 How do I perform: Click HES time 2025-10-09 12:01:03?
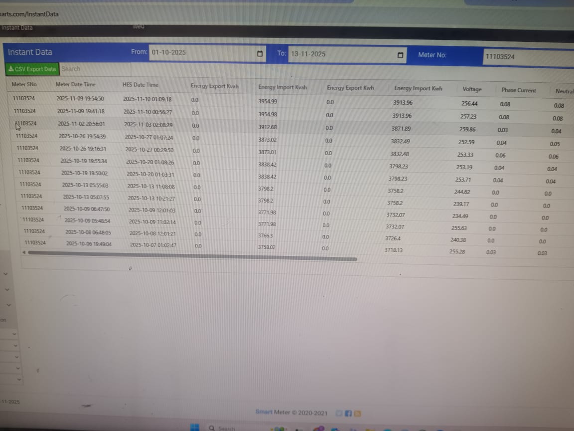pos(152,211)
